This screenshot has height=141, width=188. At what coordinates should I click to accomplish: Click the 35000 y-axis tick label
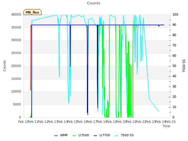pyautogui.click(x=16, y=27)
